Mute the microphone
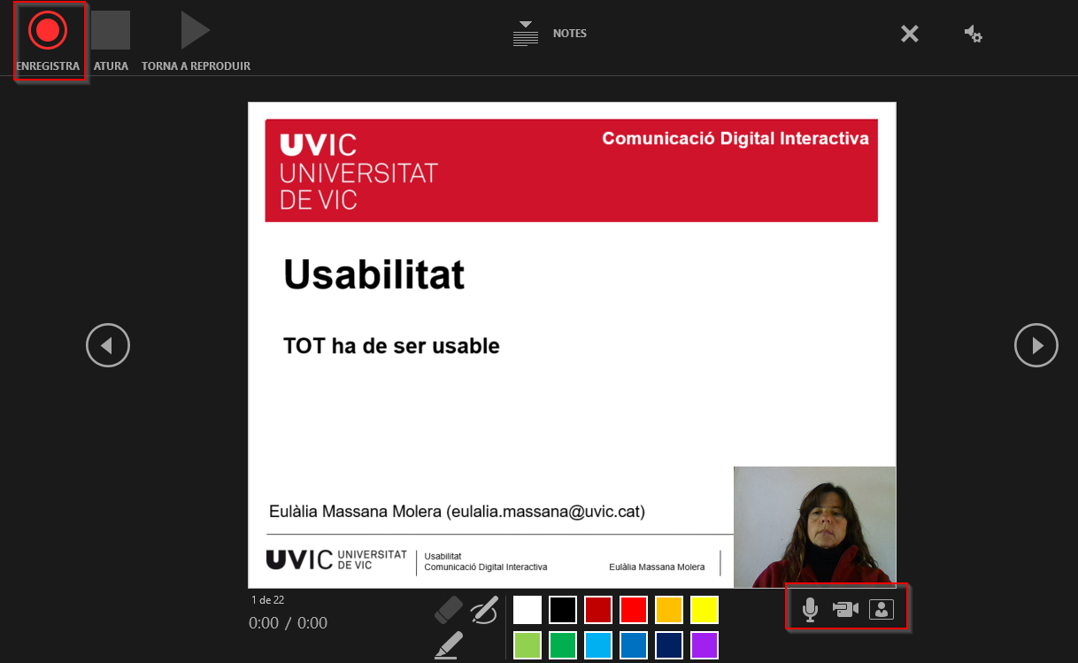1078x663 pixels. [x=809, y=609]
